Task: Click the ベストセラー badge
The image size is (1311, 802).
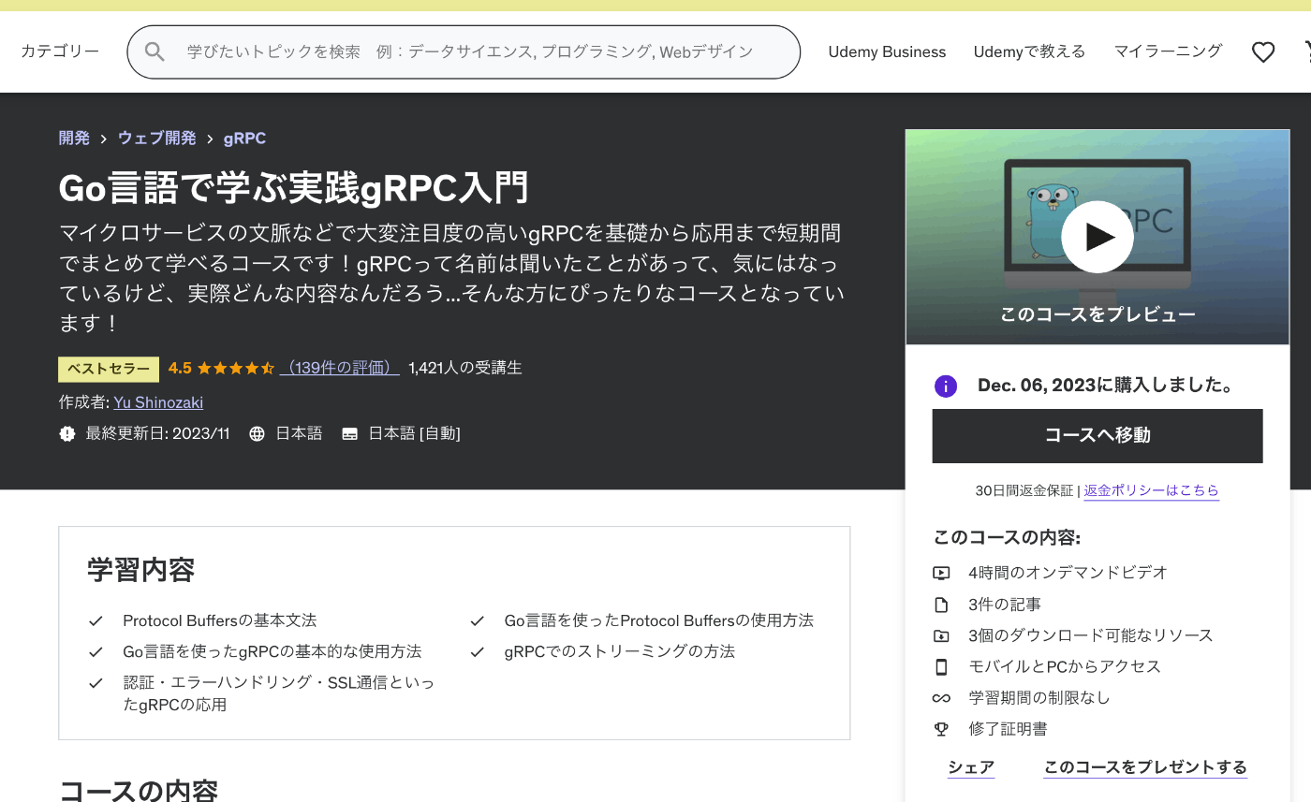Action: (x=109, y=369)
